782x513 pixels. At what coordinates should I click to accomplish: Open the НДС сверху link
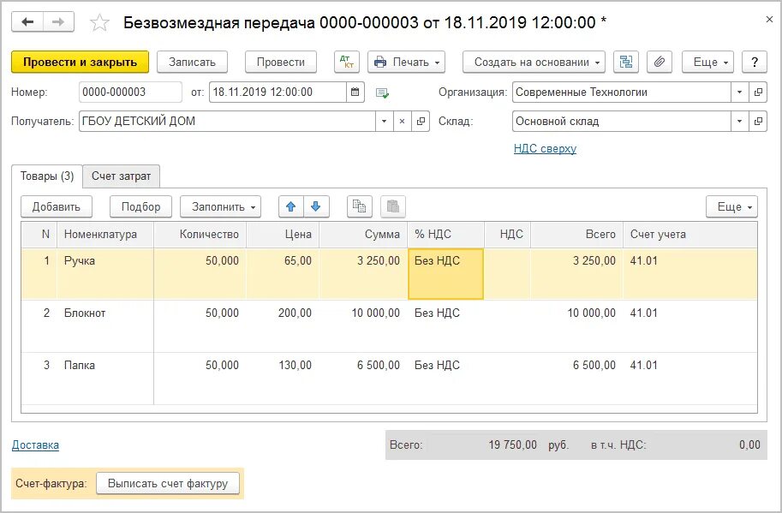tap(545, 148)
